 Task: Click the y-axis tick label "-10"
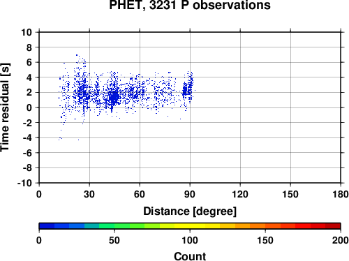point(25,184)
